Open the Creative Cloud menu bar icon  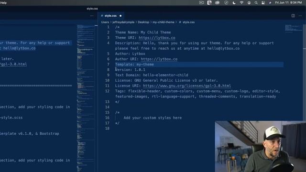point(217,3)
